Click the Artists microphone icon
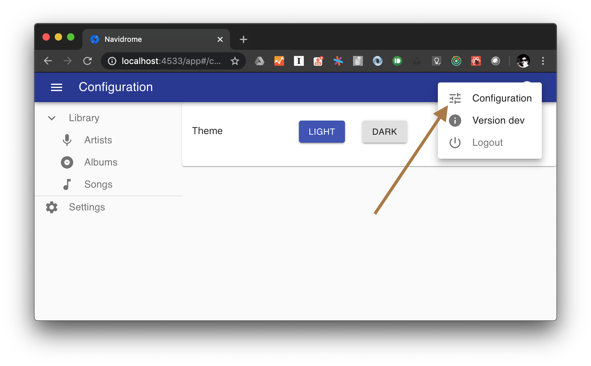The width and height of the screenshot is (591, 366). pyautogui.click(x=67, y=140)
